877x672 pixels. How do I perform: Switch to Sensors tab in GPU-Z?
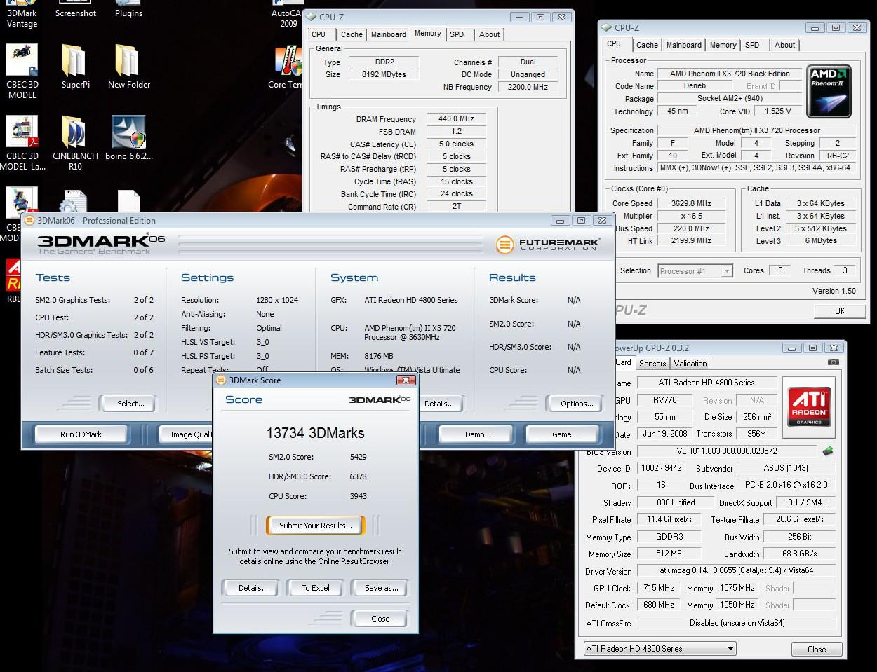pos(652,364)
